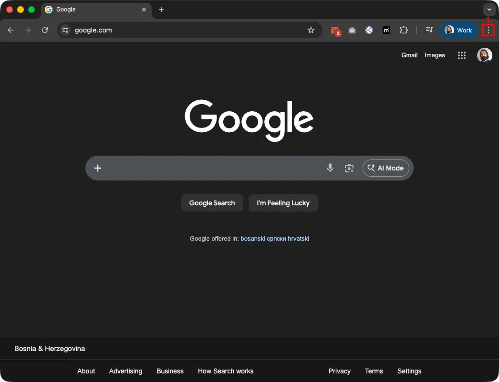Click the Google logo
Screen dimensions: 499x382
coord(249,120)
